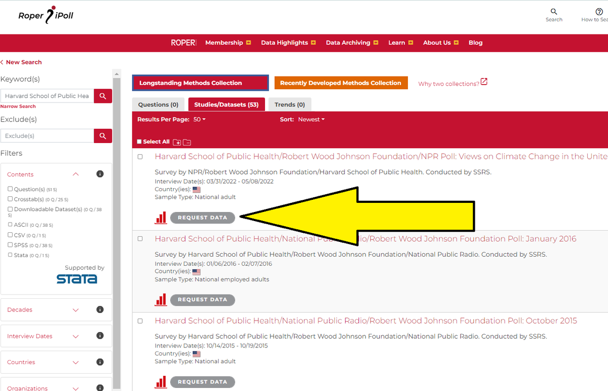The image size is (608, 391).
Task: Switch to the Questions (0) tab
Action: (158, 104)
